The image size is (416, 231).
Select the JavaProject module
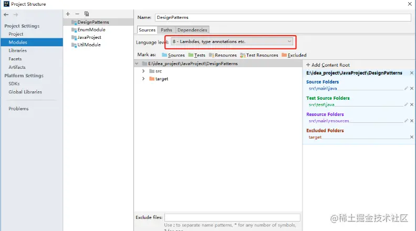(x=98, y=37)
